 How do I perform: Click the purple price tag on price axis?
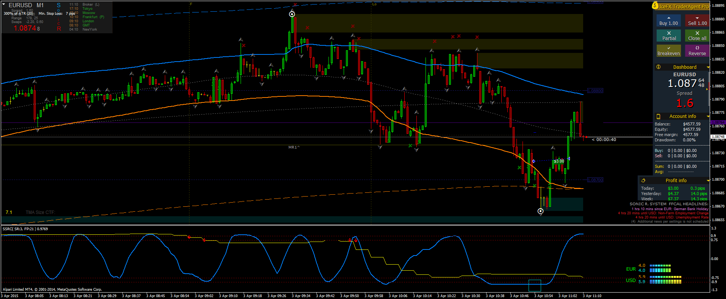point(718,122)
